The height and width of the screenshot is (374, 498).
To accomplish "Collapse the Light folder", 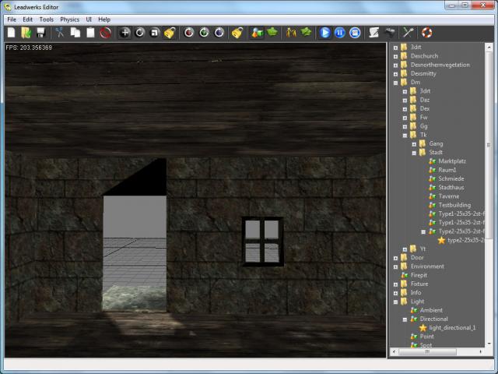I will 395,301.
